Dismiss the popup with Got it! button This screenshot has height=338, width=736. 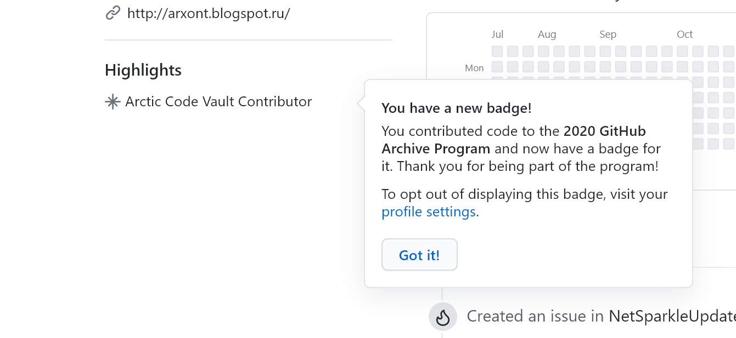tap(419, 255)
